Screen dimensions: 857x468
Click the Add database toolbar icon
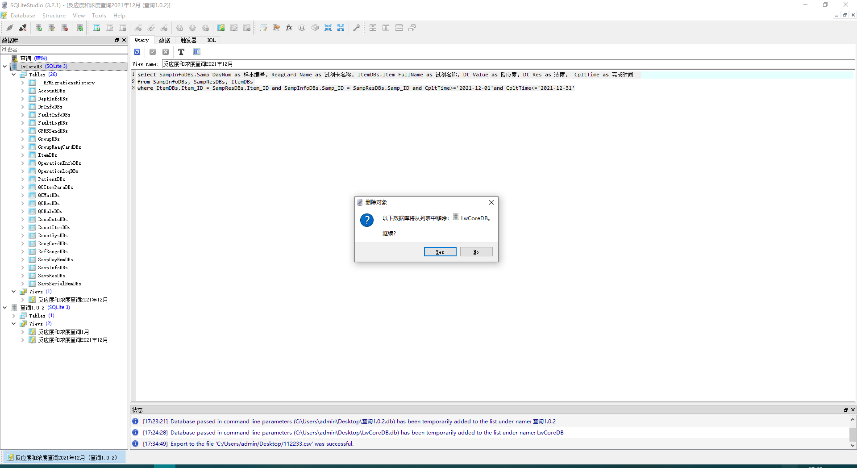[39, 28]
